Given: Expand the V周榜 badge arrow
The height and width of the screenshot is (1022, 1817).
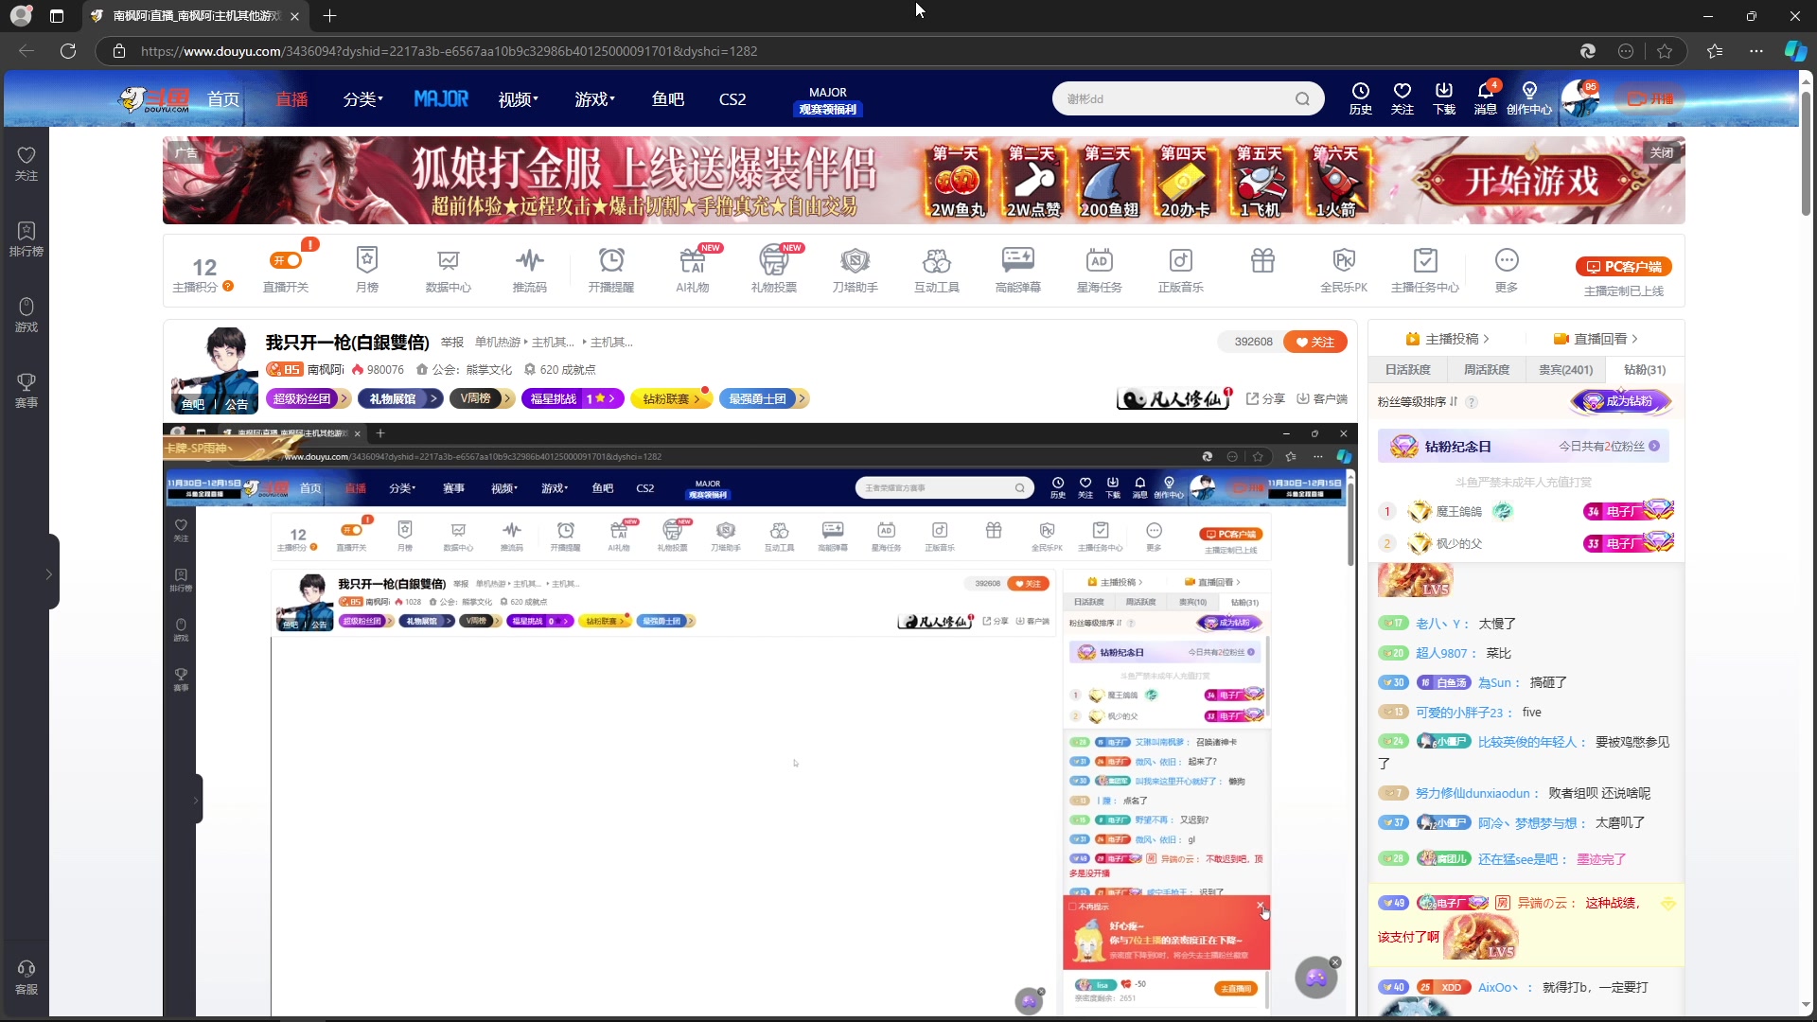Looking at the screenshot, I should [508, 399].
